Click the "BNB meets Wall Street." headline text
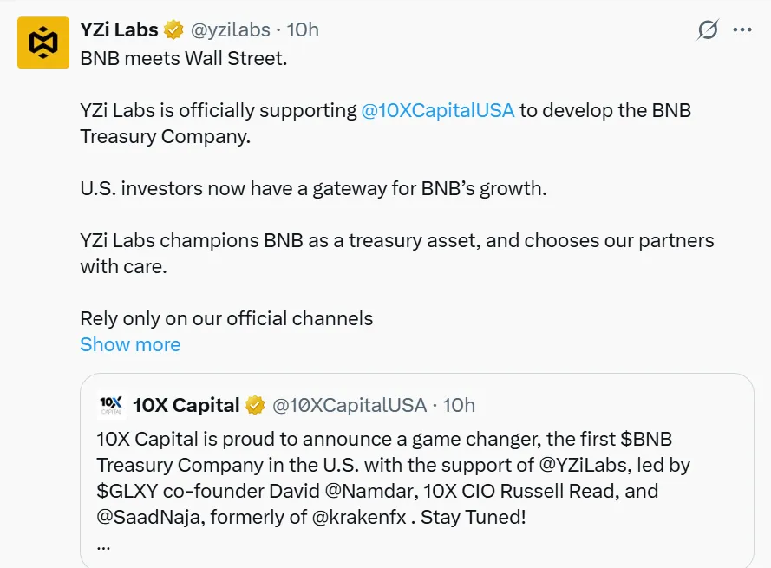Viewport: 771px width, 568px height. point(183,60)
